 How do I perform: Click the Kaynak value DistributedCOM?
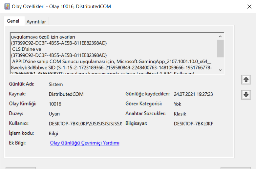(66, 94)
